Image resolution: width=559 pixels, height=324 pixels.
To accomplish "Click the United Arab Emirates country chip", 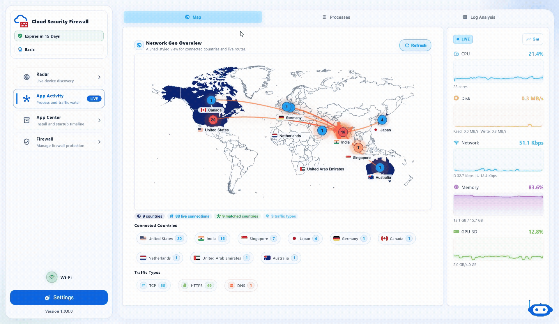I will (x=222, y=258).
